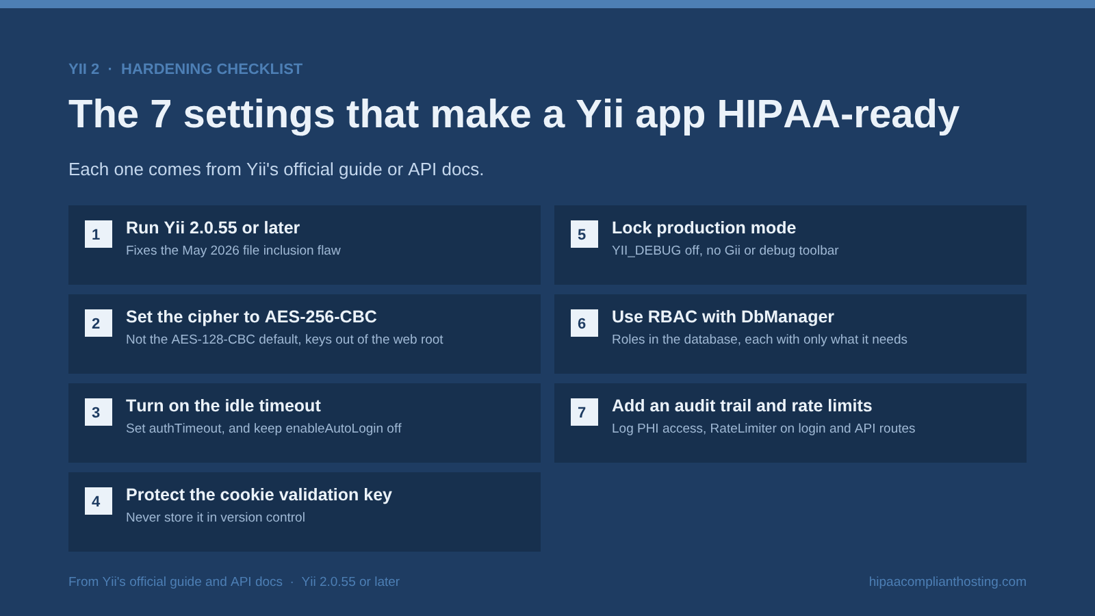Select 'Turn on the idle timeout' heading
Viewport: 1095px width, 616px height.
223,406
